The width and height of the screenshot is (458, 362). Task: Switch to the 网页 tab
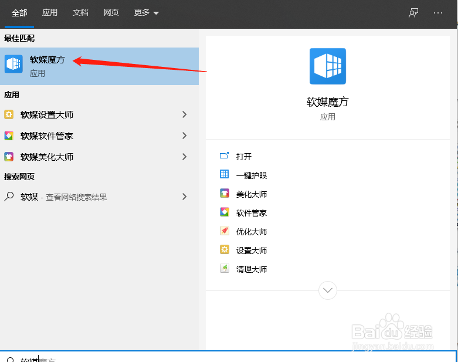111,12
